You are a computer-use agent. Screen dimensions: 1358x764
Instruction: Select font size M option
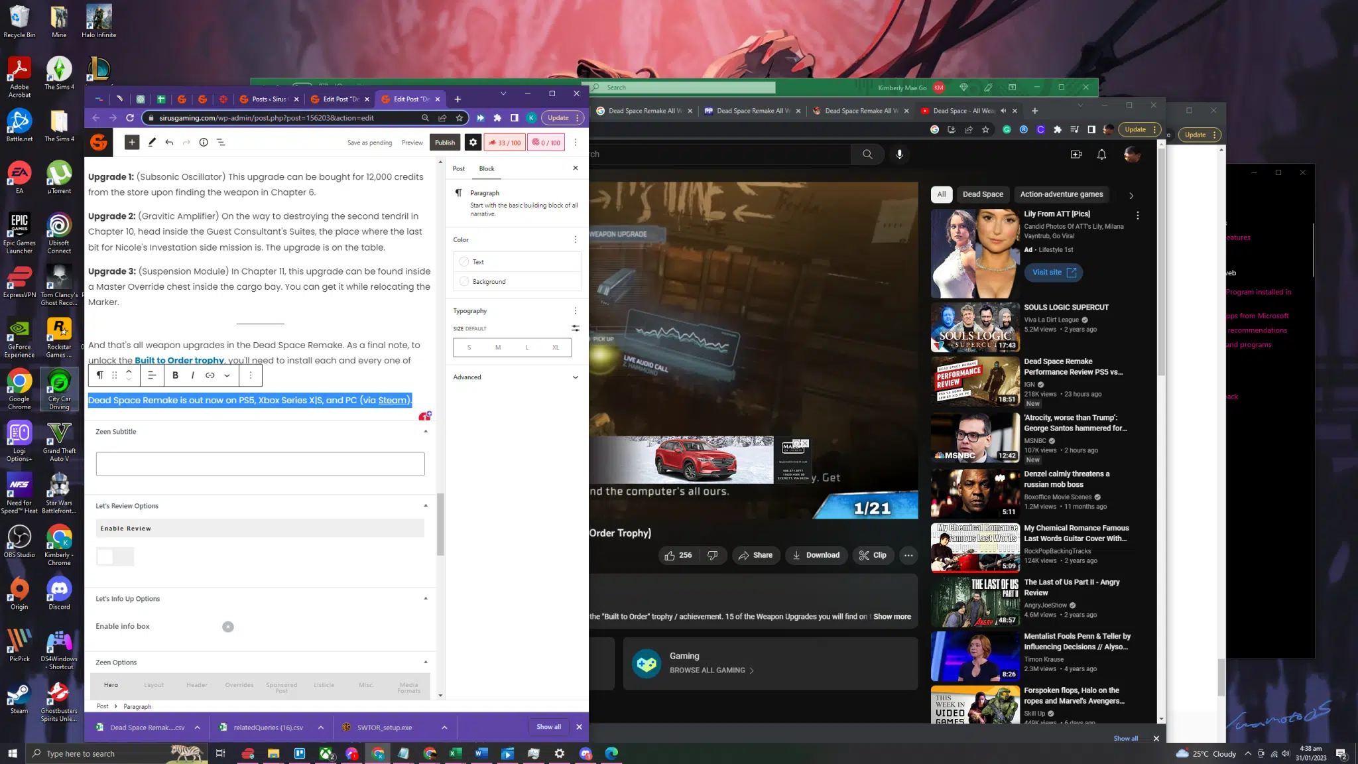(498, 348)
